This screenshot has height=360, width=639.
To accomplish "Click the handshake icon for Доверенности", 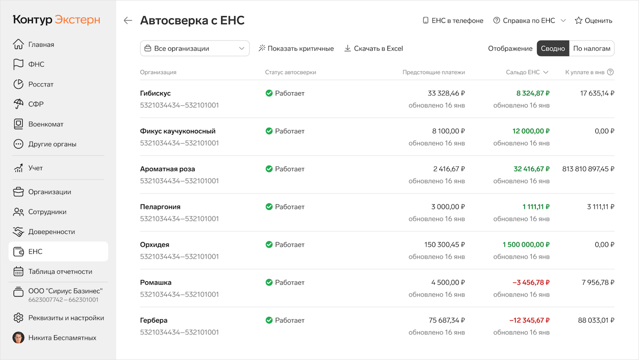I will coord(18,232).
